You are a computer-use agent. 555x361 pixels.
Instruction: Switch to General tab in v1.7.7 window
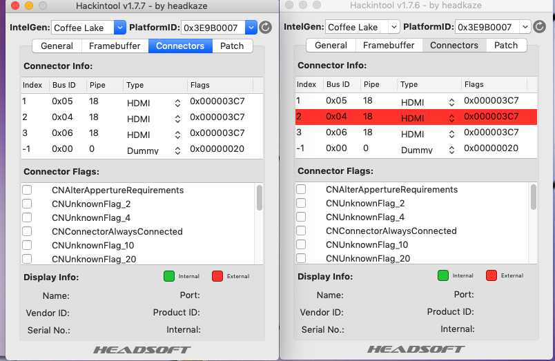point(57,46)
